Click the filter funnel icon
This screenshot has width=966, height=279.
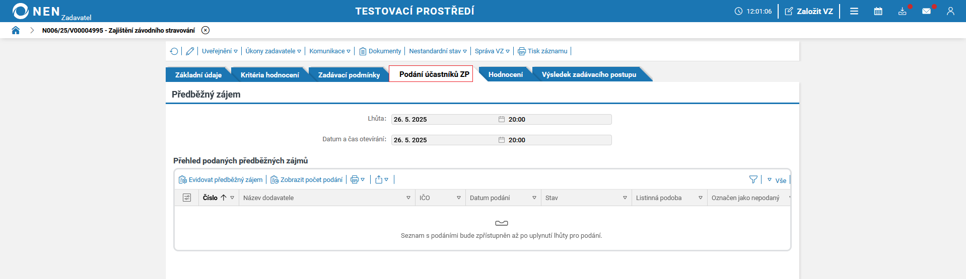(753, 179)
